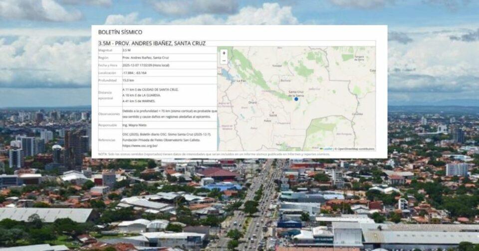The width and height of the screenshot is (479, 251).
Task: Click the Referencias row label
Action: (107, 140)
